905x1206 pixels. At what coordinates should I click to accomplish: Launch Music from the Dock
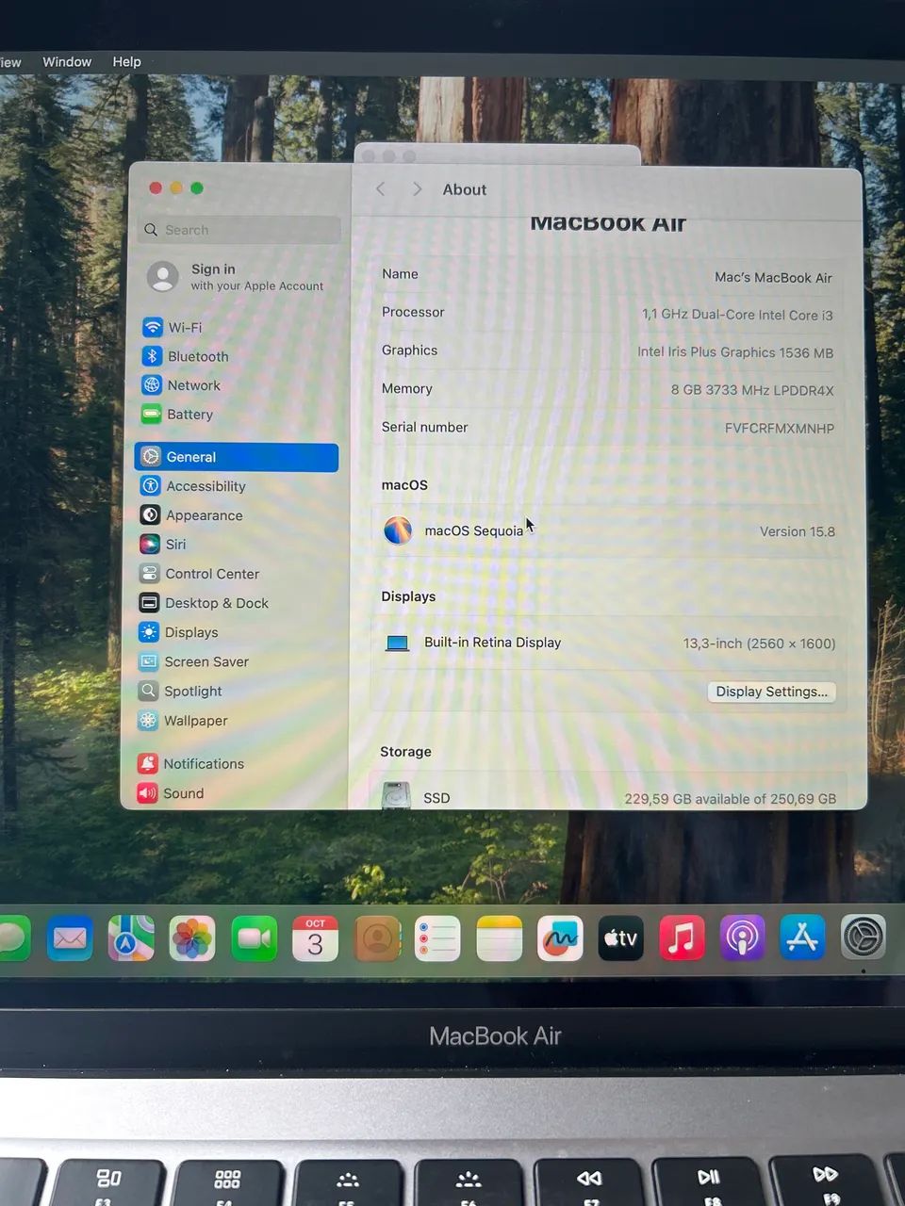(682, 938)
